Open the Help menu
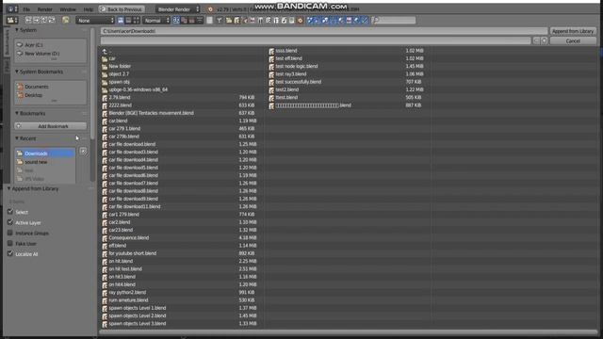Screen dimensions: 603x339 (x=88, y=9)
